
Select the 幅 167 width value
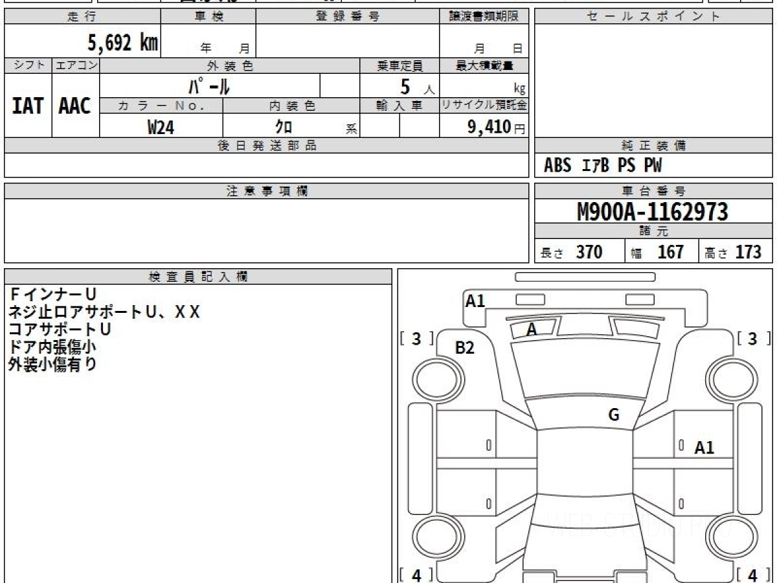pyautogui.click(x=657, y=252)
